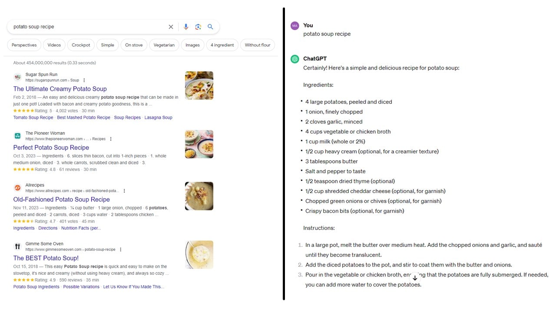Click the Old-Fashioned Potato Soup thumbnail
The height and width of the screenshot is (313, 556).
click(199, 196)
